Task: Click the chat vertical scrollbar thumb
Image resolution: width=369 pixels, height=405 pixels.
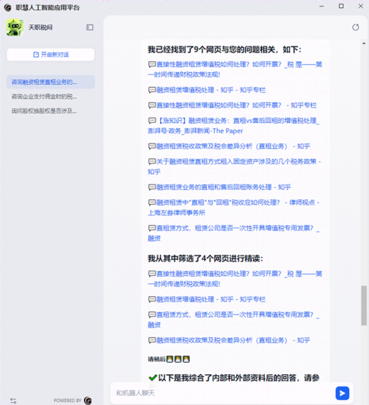Action: [x=364, y=306]
